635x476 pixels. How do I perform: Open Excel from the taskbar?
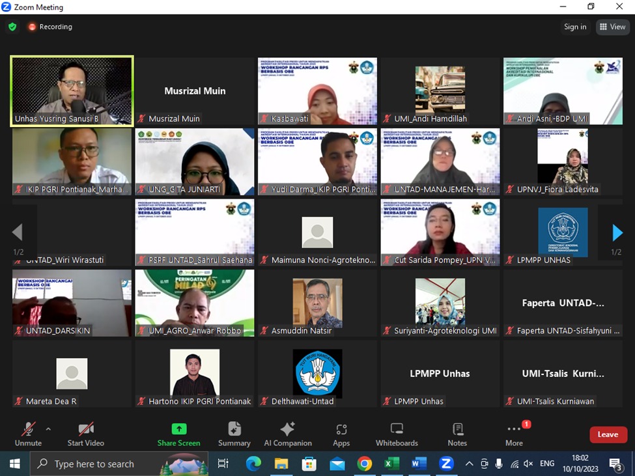[391, 464]
